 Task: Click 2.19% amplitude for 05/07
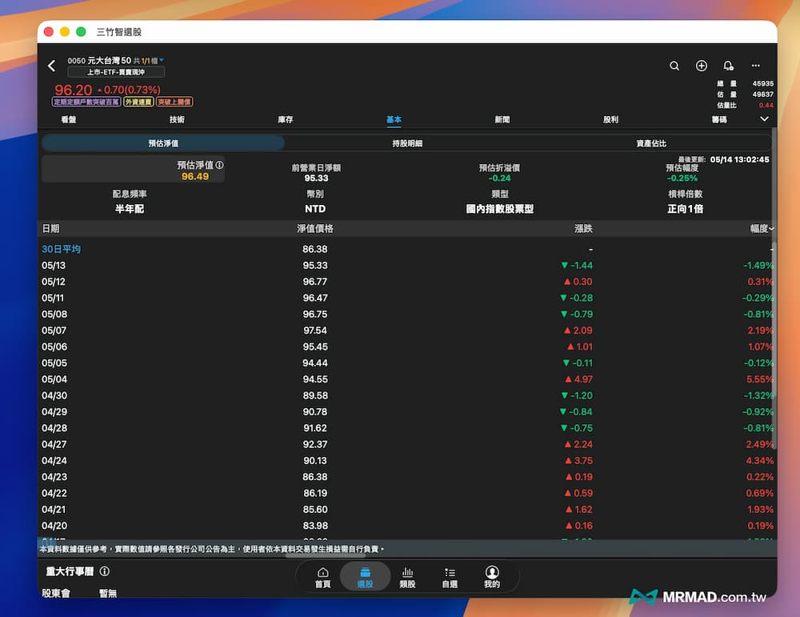760,331
